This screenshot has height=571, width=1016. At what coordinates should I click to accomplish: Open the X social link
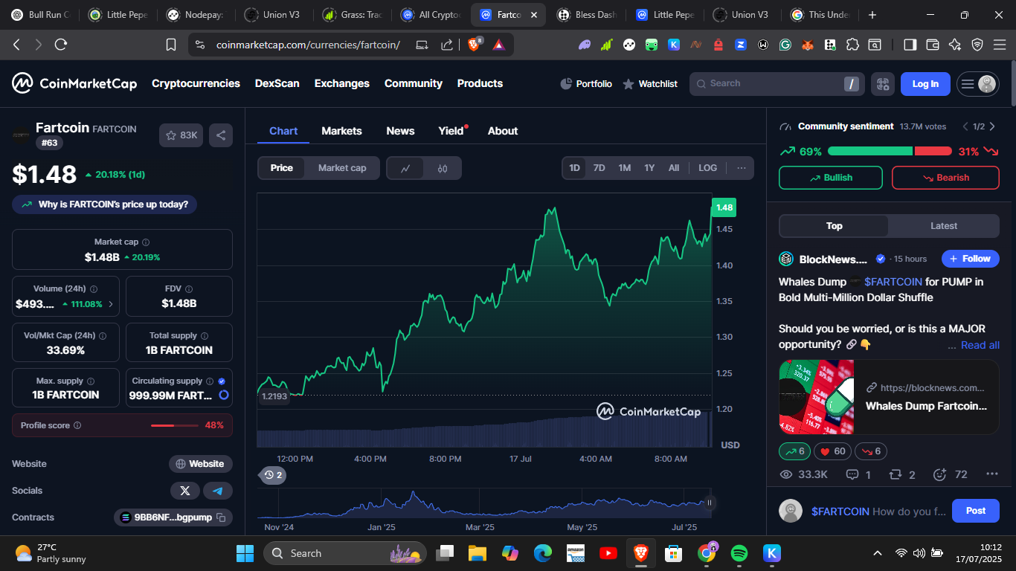point(185,491)
